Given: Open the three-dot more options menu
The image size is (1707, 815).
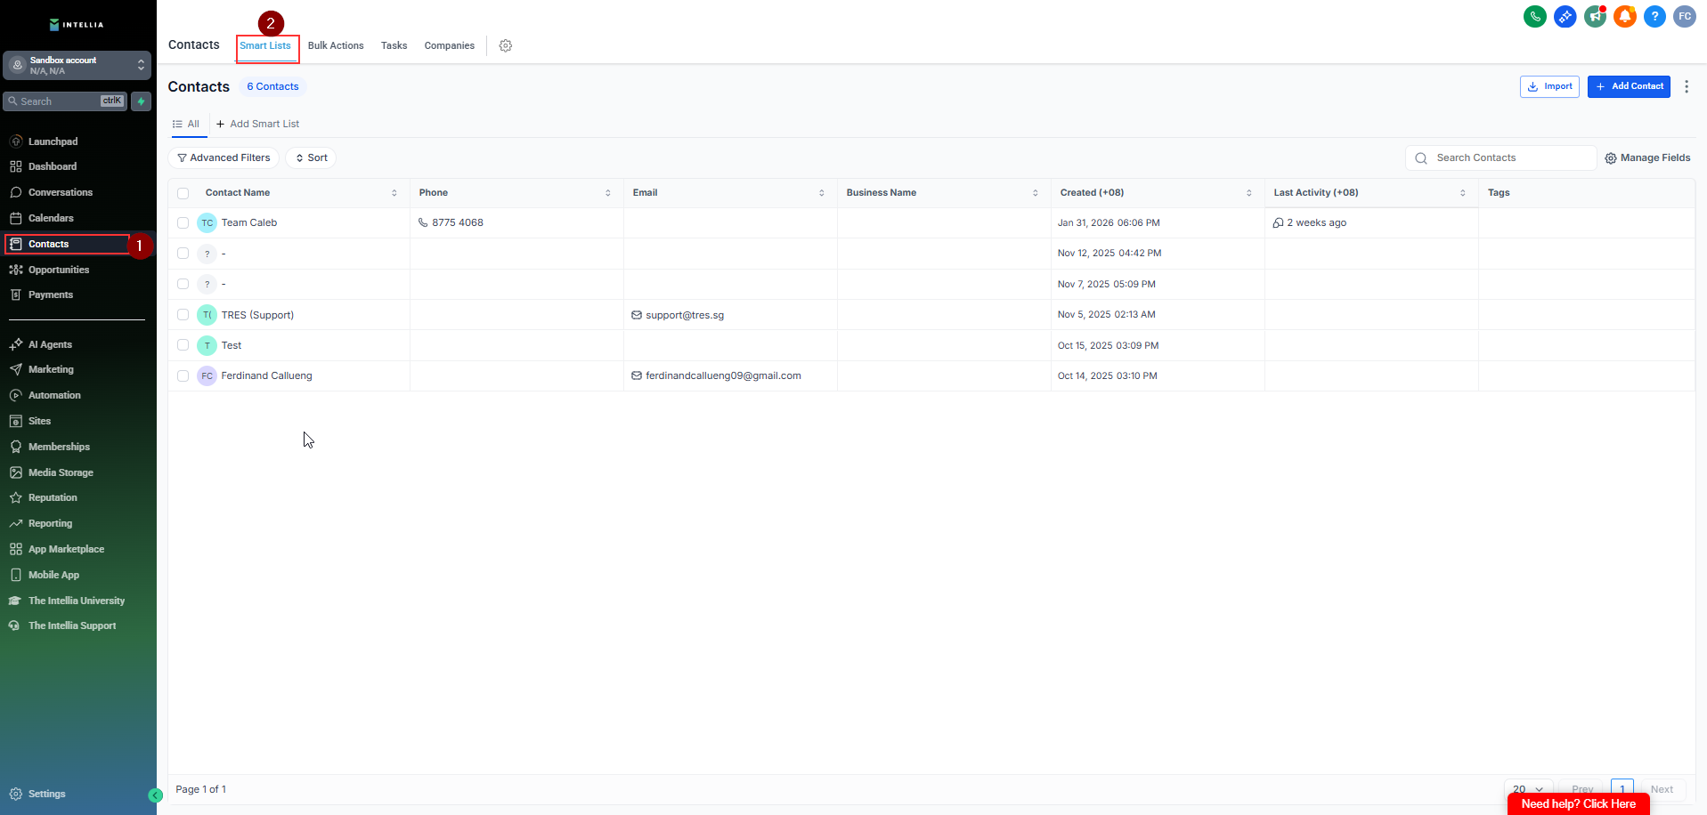Looking at the screenshot, I should point(1687,86).
